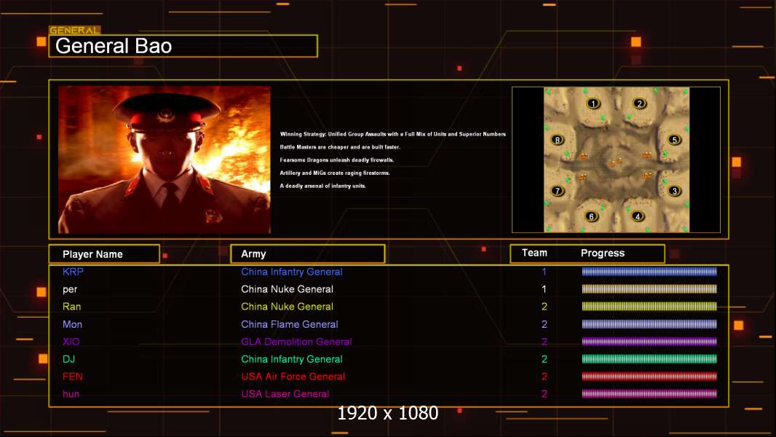Click China Flame General army entry

(290, 325)
